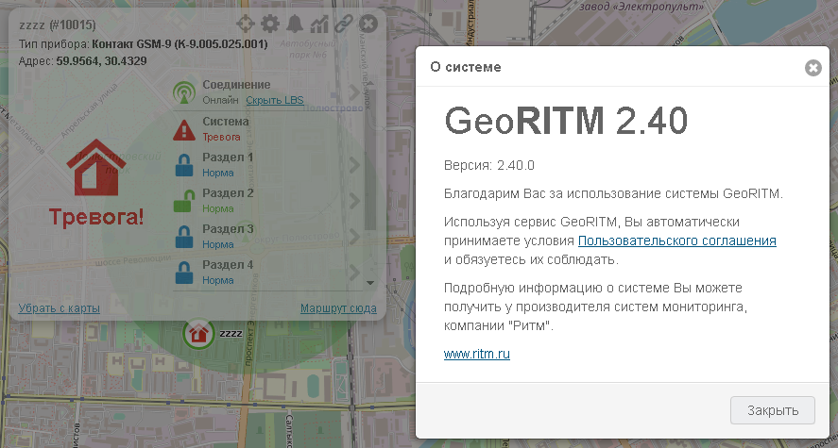Screen dimensions: 838x448
Task: Click the Система Тревога status row
Action: click(x=267, y=129)
